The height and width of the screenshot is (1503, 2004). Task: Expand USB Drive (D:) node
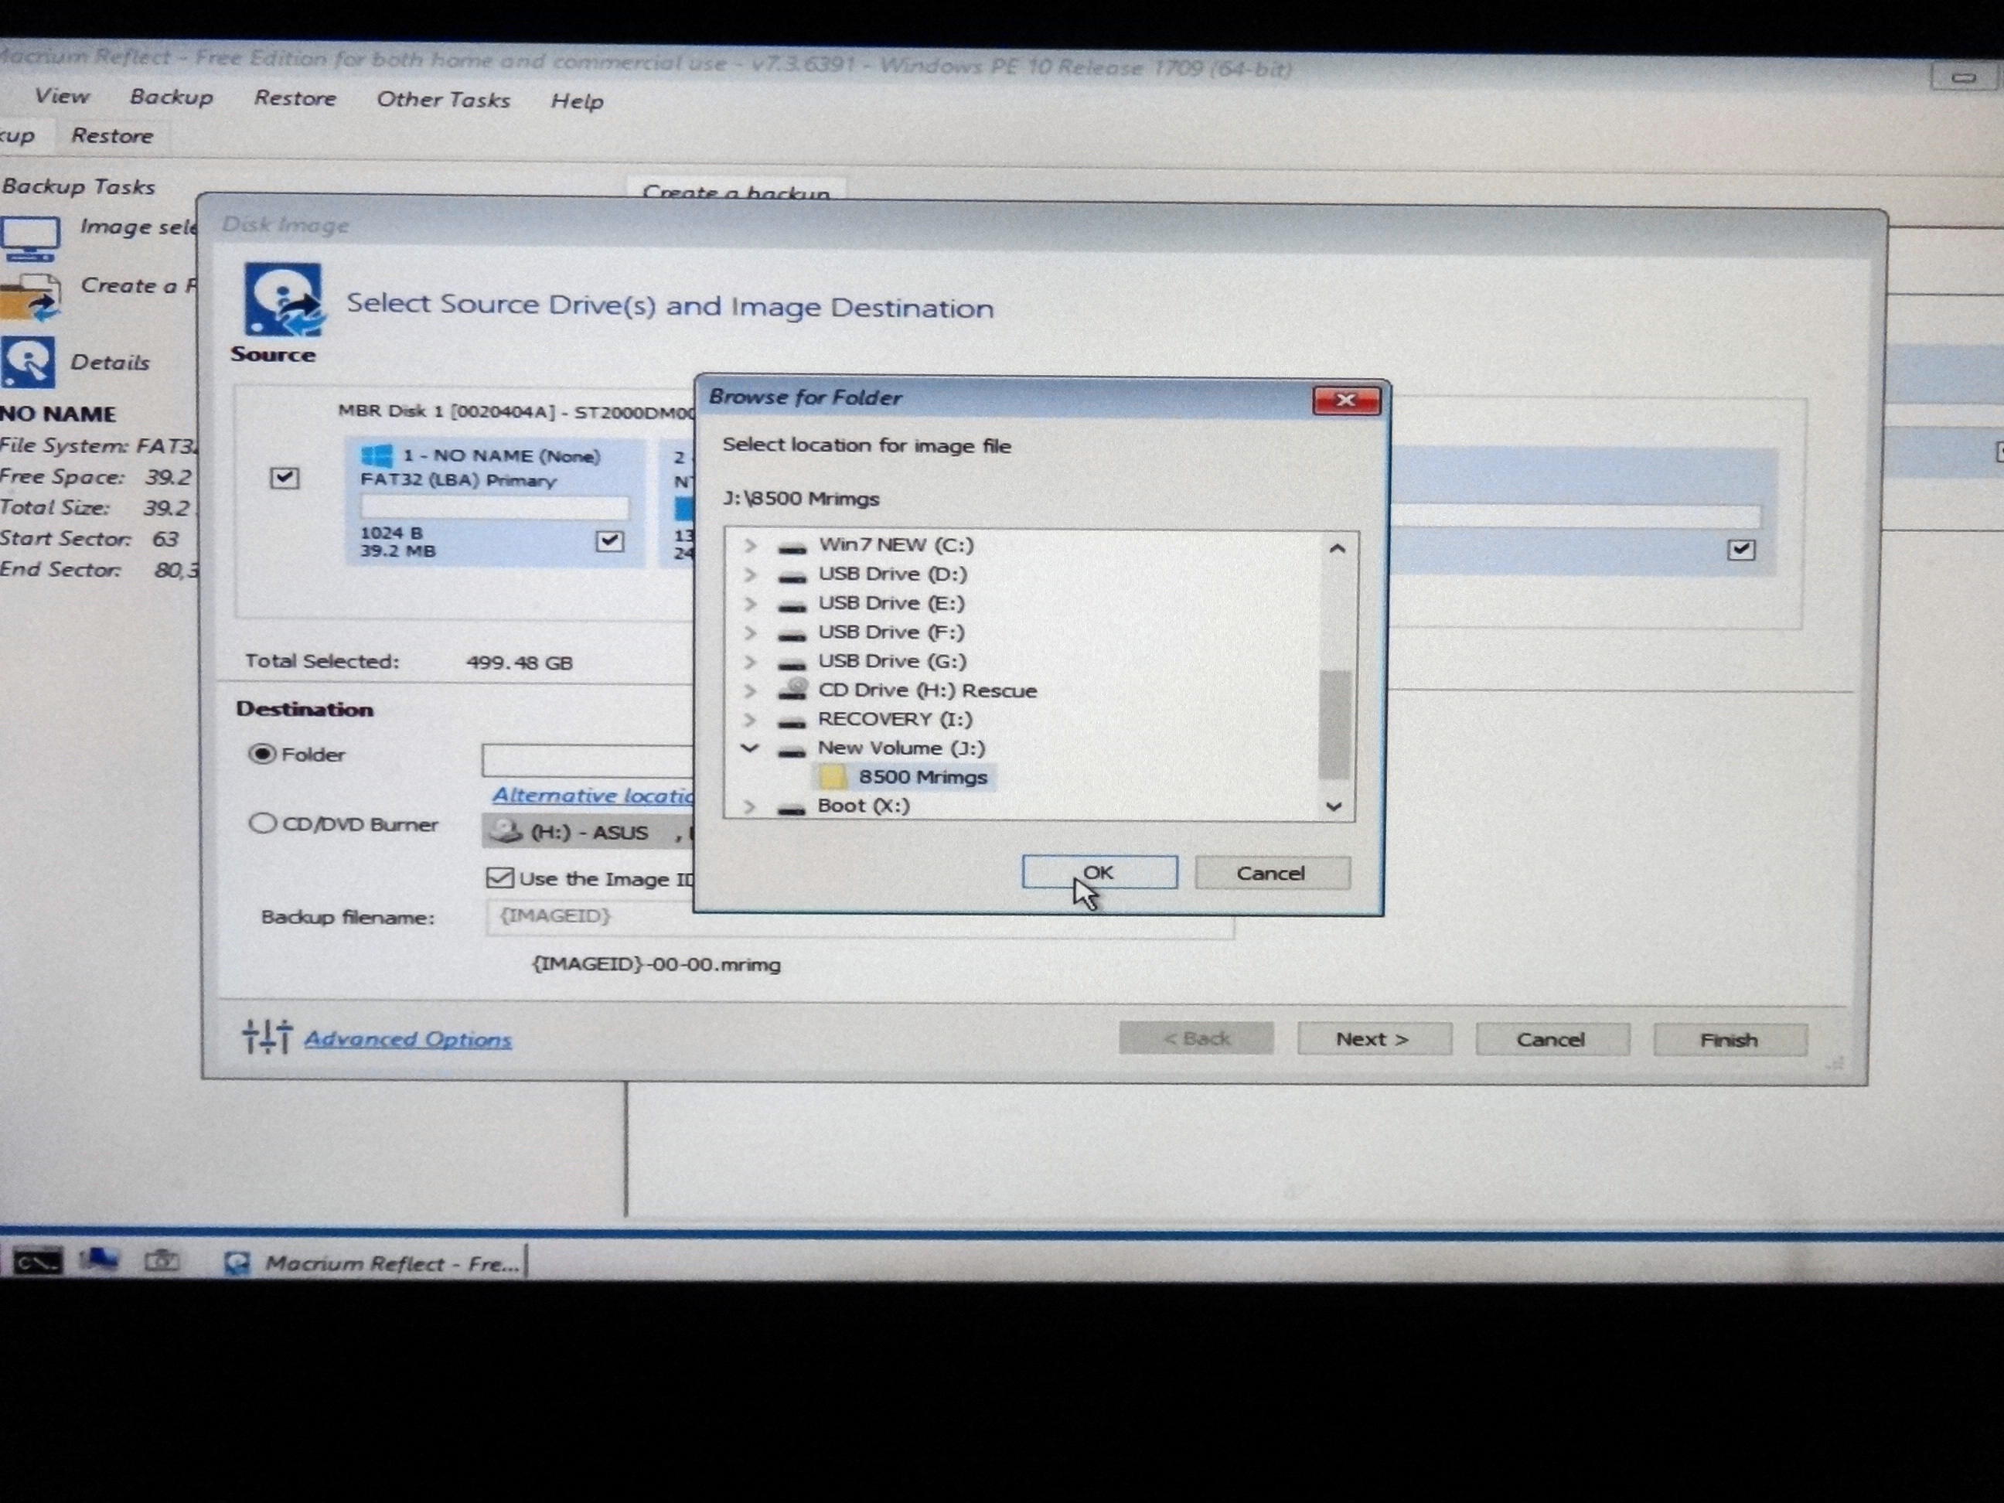(750, 574)
